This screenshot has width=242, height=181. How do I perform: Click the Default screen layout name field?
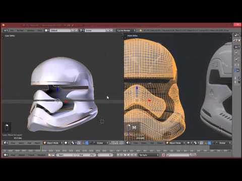[x=60, y=30]
